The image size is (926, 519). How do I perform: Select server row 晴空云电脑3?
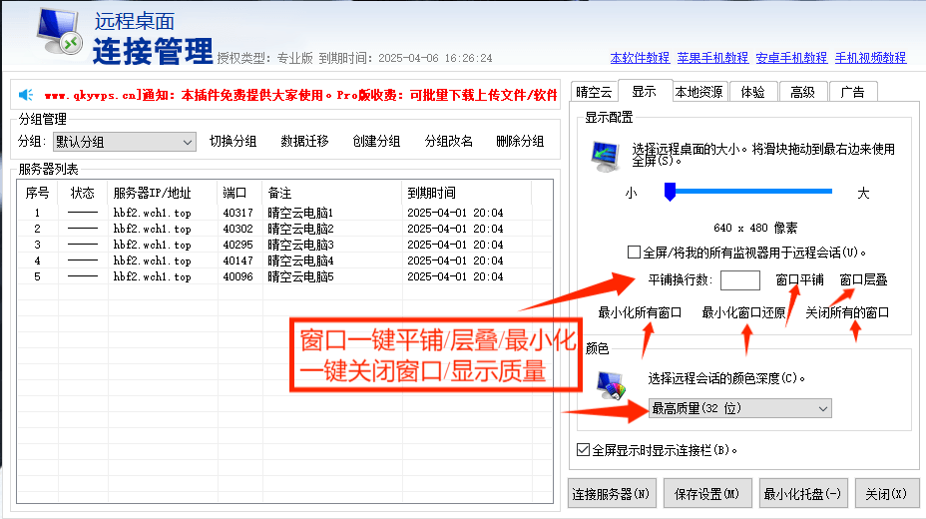299,245
